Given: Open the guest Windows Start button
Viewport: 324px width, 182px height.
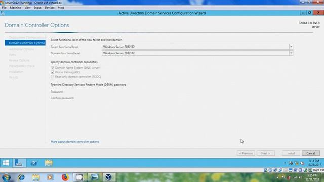Looking at the screenshot, I should 6,163.
